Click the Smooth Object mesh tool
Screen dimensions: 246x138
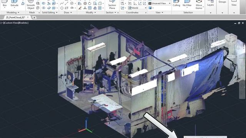31,5
